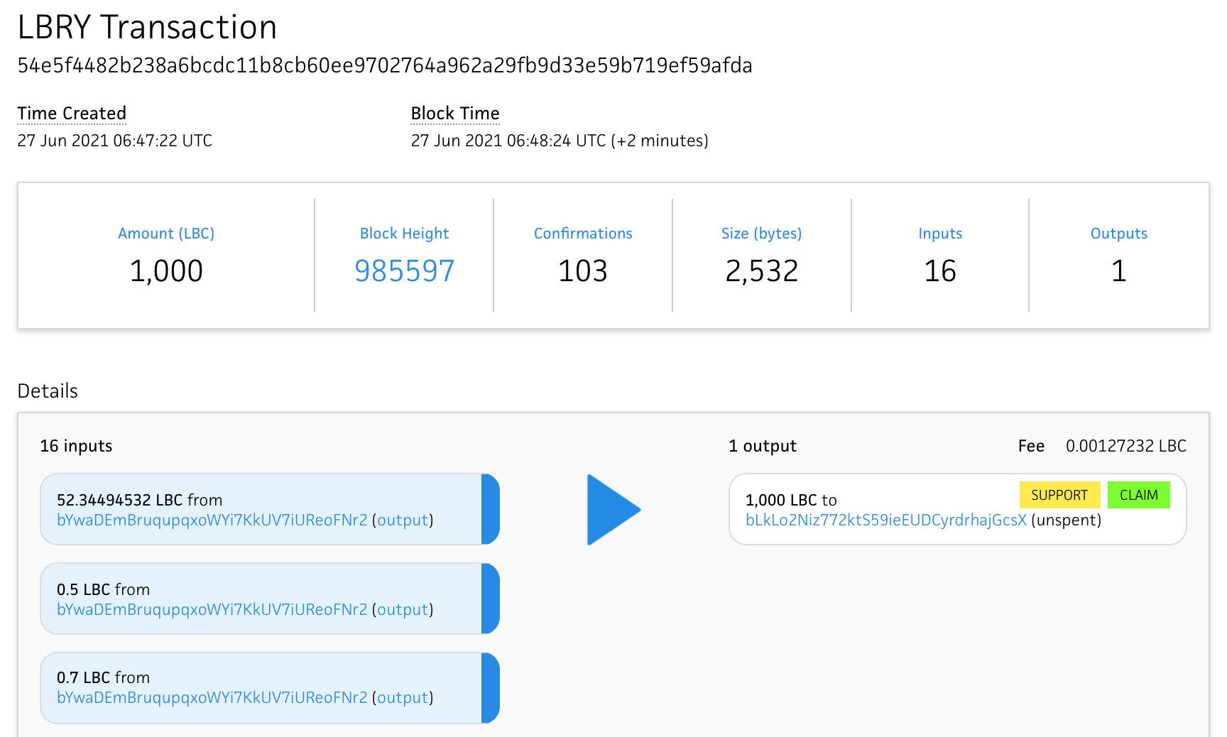
Task: Click the Confirmations label
Action: coord(583,233)
